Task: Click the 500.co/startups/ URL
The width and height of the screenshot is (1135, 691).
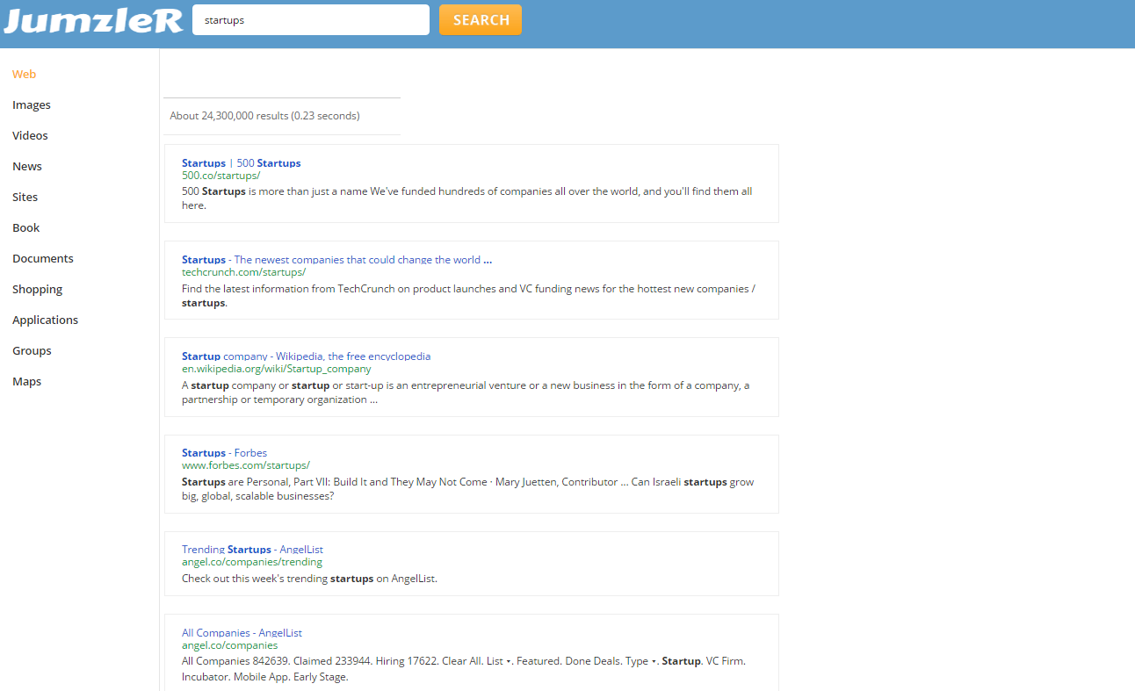Action: [x=221, y=176]
